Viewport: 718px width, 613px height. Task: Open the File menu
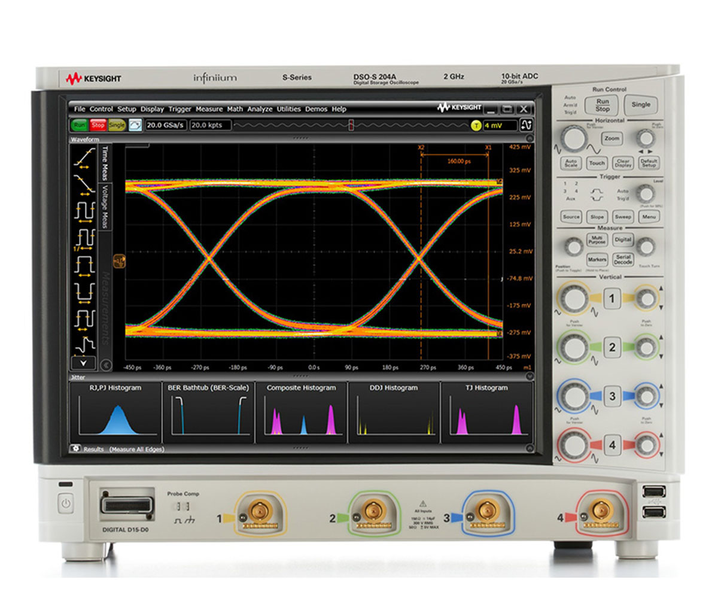pyautogui.click(x=80, y=109)
